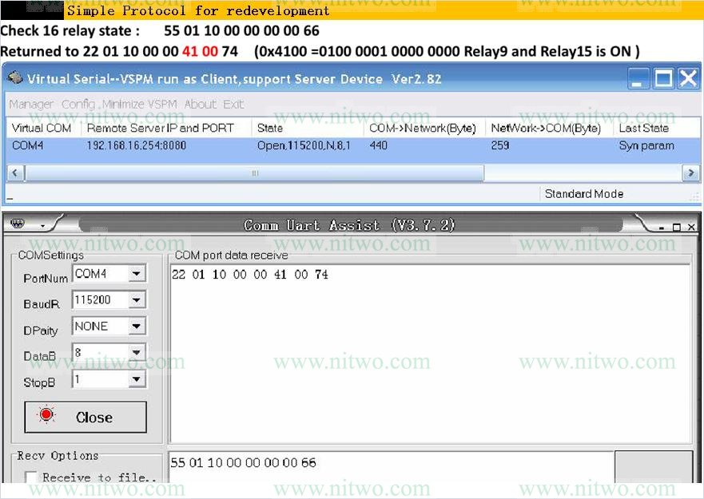Click the Close button to close the COM port
This screenshot has height=499, width=704.
pyautogui.click(x=85, y=416)
